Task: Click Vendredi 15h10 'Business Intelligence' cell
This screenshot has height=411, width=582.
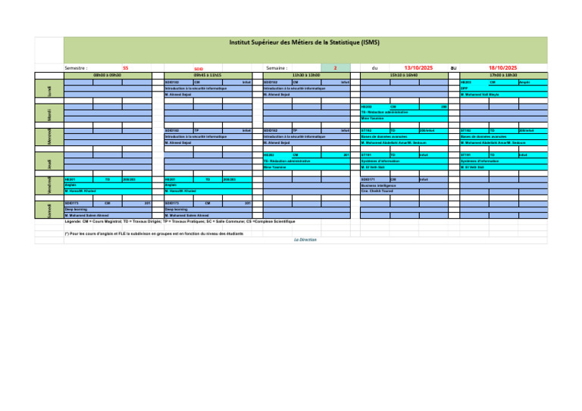Action: point(404,185)
